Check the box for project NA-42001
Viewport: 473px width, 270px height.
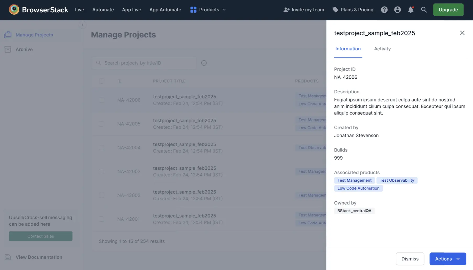pos(101,219)
